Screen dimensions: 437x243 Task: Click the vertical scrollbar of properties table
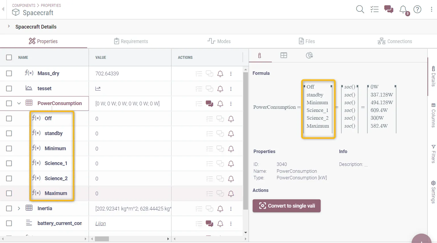(246, 140)
